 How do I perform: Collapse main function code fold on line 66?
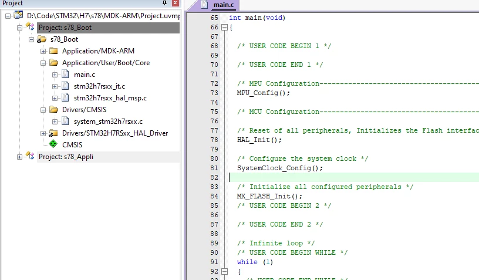click(224, 28)
